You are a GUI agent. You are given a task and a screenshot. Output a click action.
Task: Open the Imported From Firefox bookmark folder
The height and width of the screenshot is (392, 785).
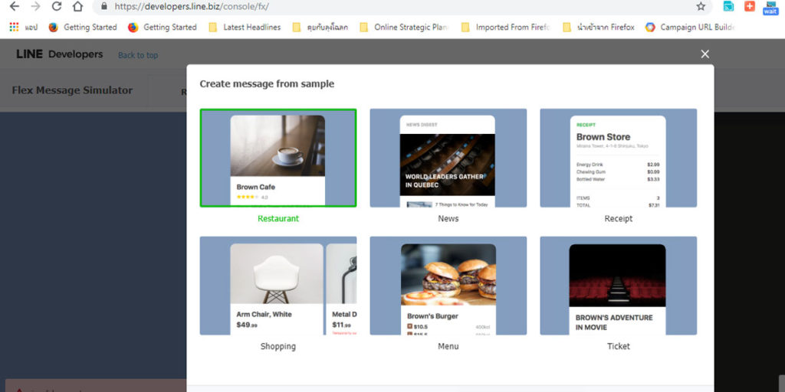(507, 27)
